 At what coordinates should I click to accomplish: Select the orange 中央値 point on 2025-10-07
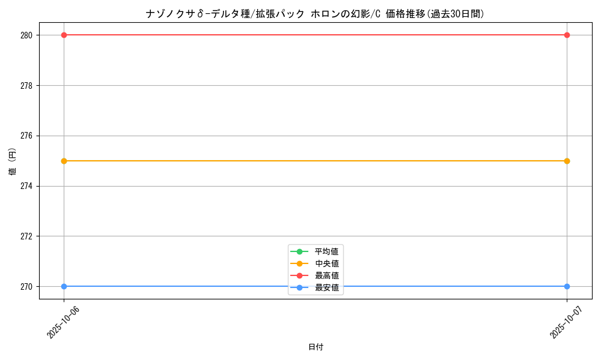point(567,161)
